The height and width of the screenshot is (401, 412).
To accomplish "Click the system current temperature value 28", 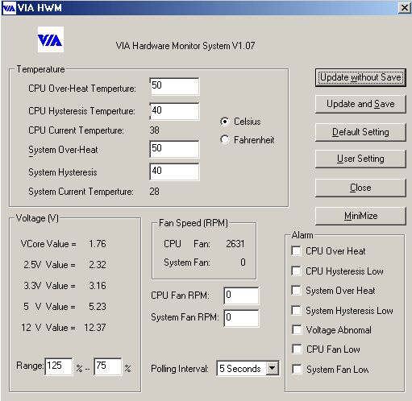I will tap(154, 192).
